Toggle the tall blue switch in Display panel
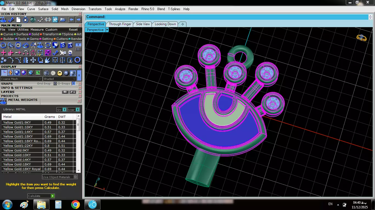The height and width of the screenshot is (210, 375). click(x=79, y=75)
